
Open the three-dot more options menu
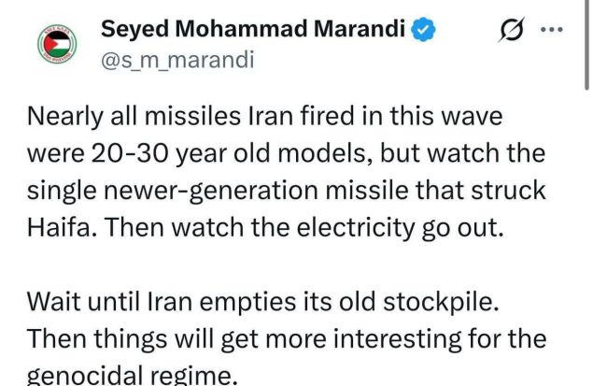552,30
